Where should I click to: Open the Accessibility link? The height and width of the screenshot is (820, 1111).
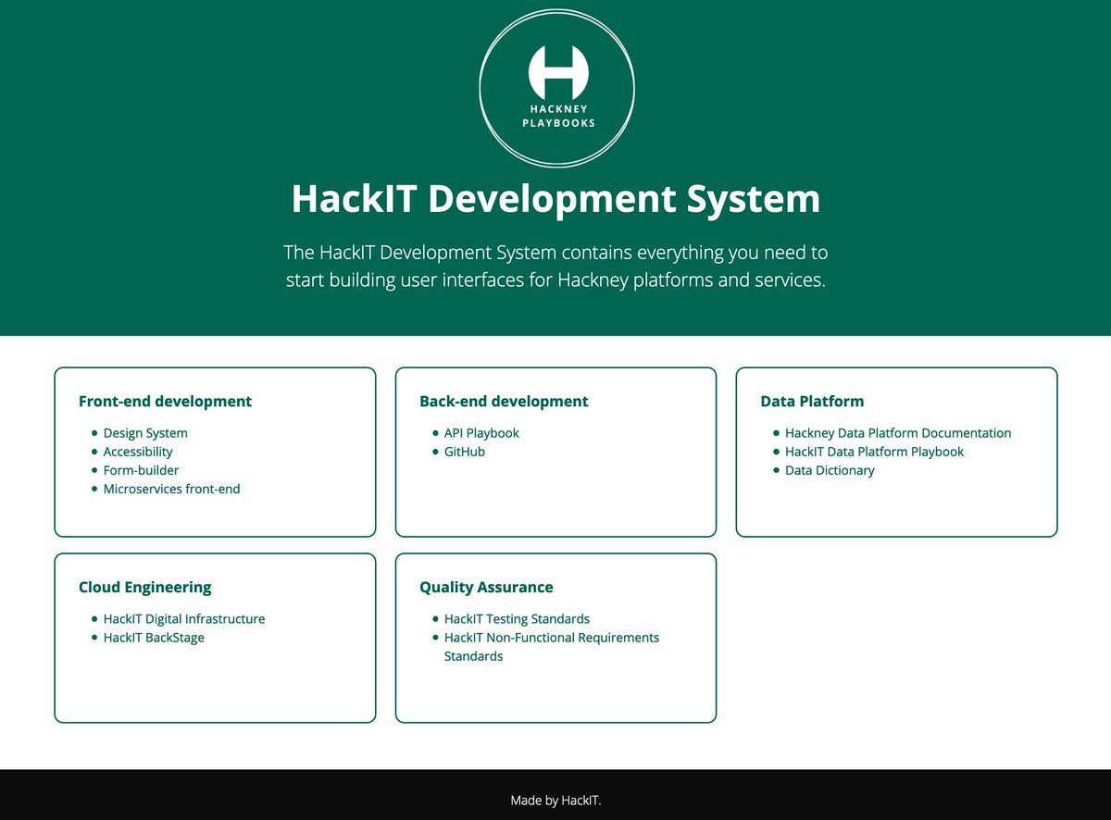coord(138,452)
